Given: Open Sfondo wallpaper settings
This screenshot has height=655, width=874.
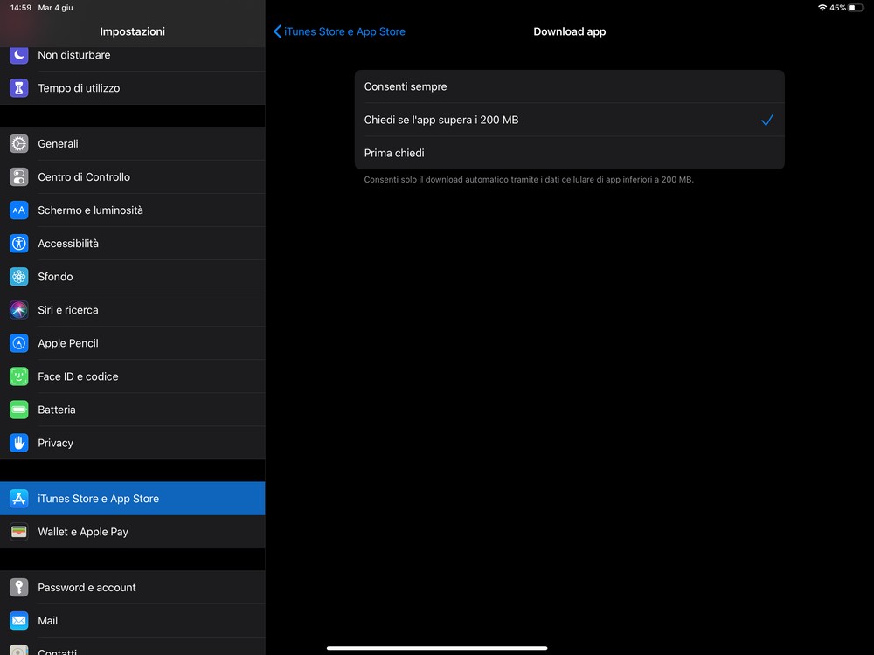Looking at the screenshot, I should (x=133, y=277).
